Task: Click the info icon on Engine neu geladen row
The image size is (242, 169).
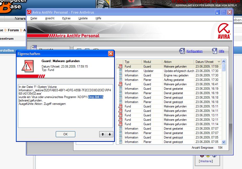Action: pyautogui.click(x=120, y=75)
